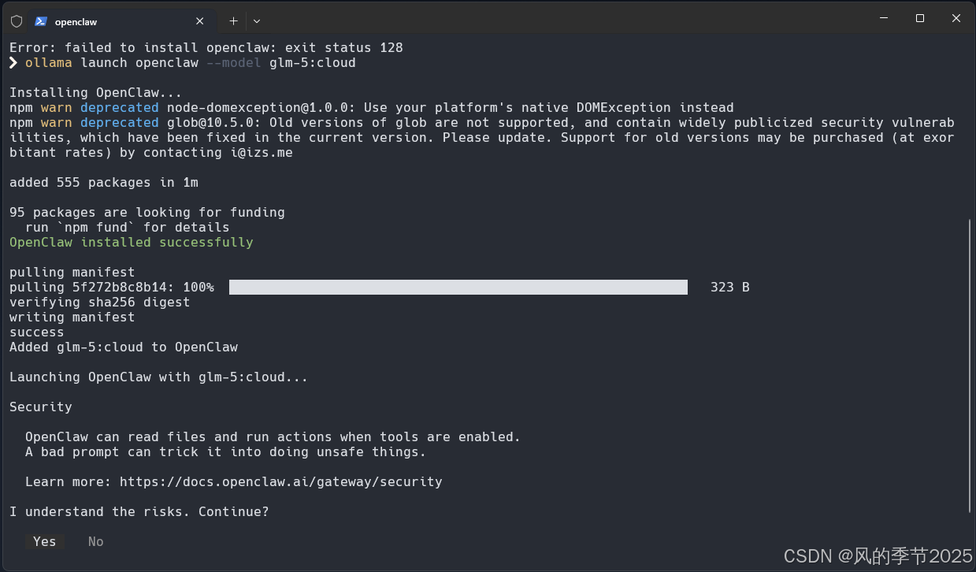Click the 'node-domexception@1.0.0' warning line

[x=372, y=107]
